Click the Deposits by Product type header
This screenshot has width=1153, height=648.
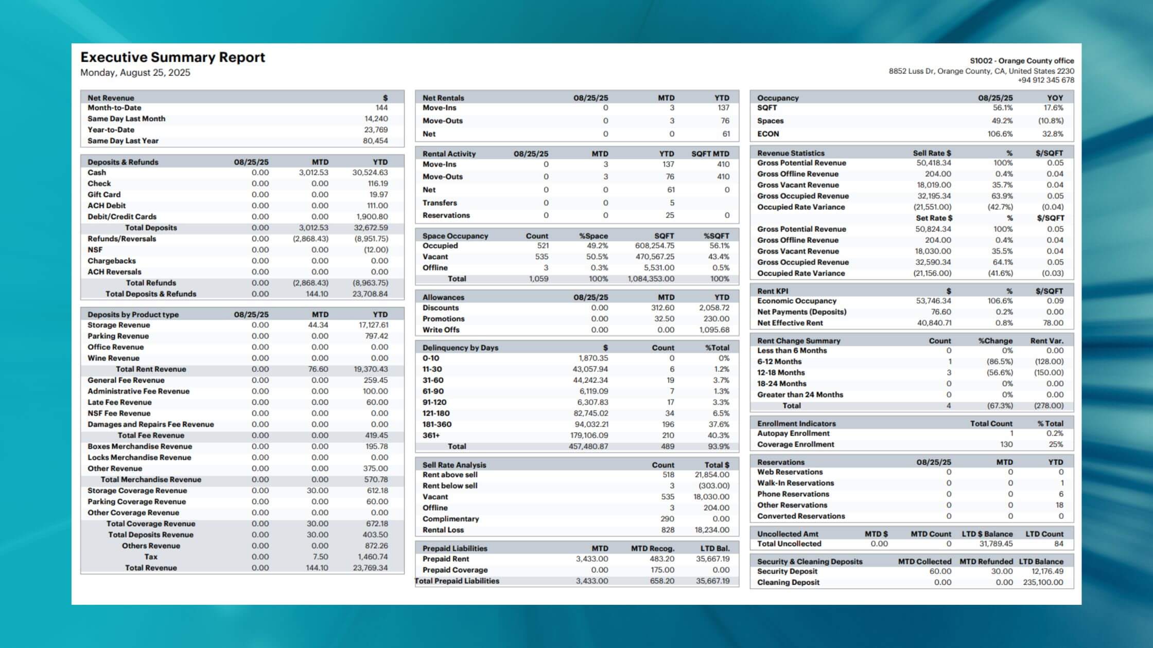(x=133, y=315)
